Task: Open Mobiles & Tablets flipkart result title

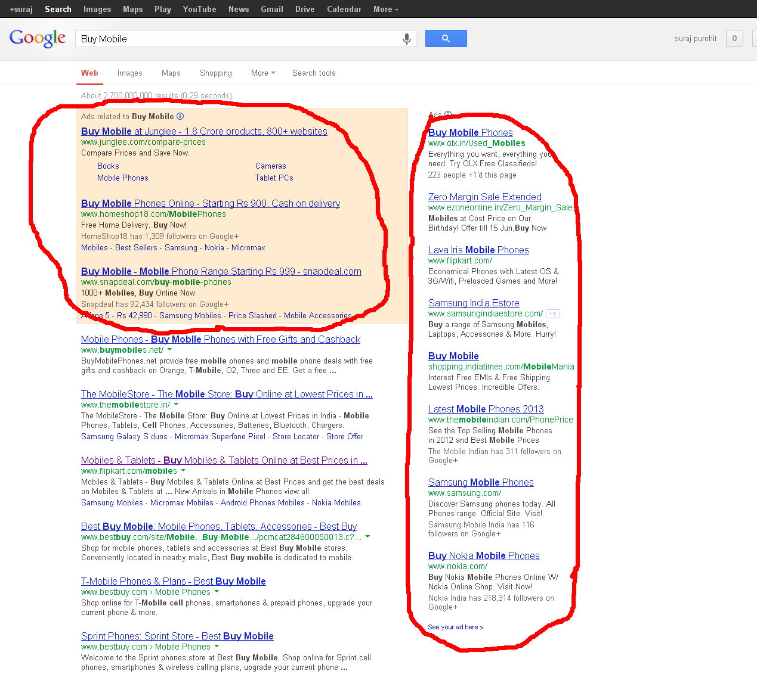Action: click(224, 460)
